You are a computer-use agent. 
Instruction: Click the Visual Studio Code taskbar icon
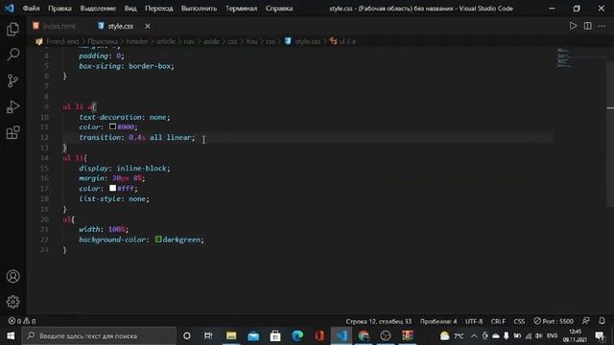tap(342, 335)
